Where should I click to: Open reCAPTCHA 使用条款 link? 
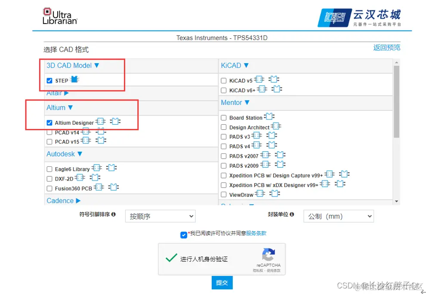[x=273, y=271]
